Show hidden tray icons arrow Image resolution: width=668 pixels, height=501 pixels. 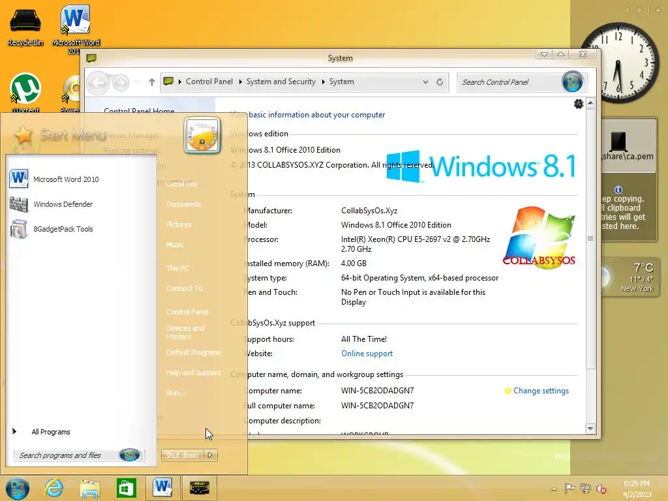[x=554, y=489]
